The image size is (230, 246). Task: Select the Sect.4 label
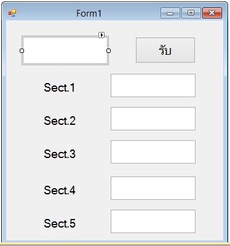pyautogui.click(x=60, y=190)
